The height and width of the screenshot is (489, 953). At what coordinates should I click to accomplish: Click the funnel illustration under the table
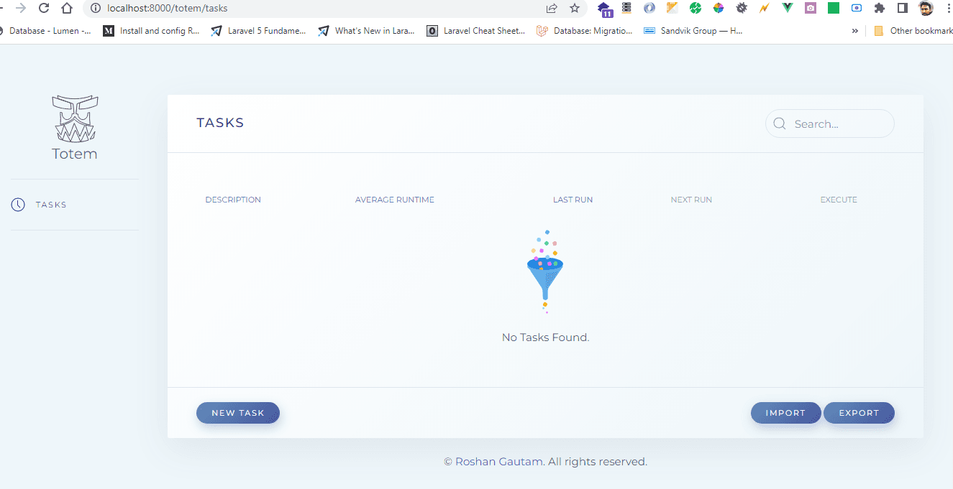pyautogui.click(x=544, y=272)
